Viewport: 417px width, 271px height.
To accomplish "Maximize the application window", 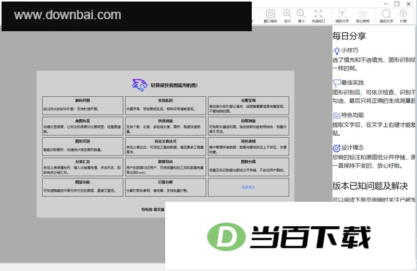I will pos(397,4).
